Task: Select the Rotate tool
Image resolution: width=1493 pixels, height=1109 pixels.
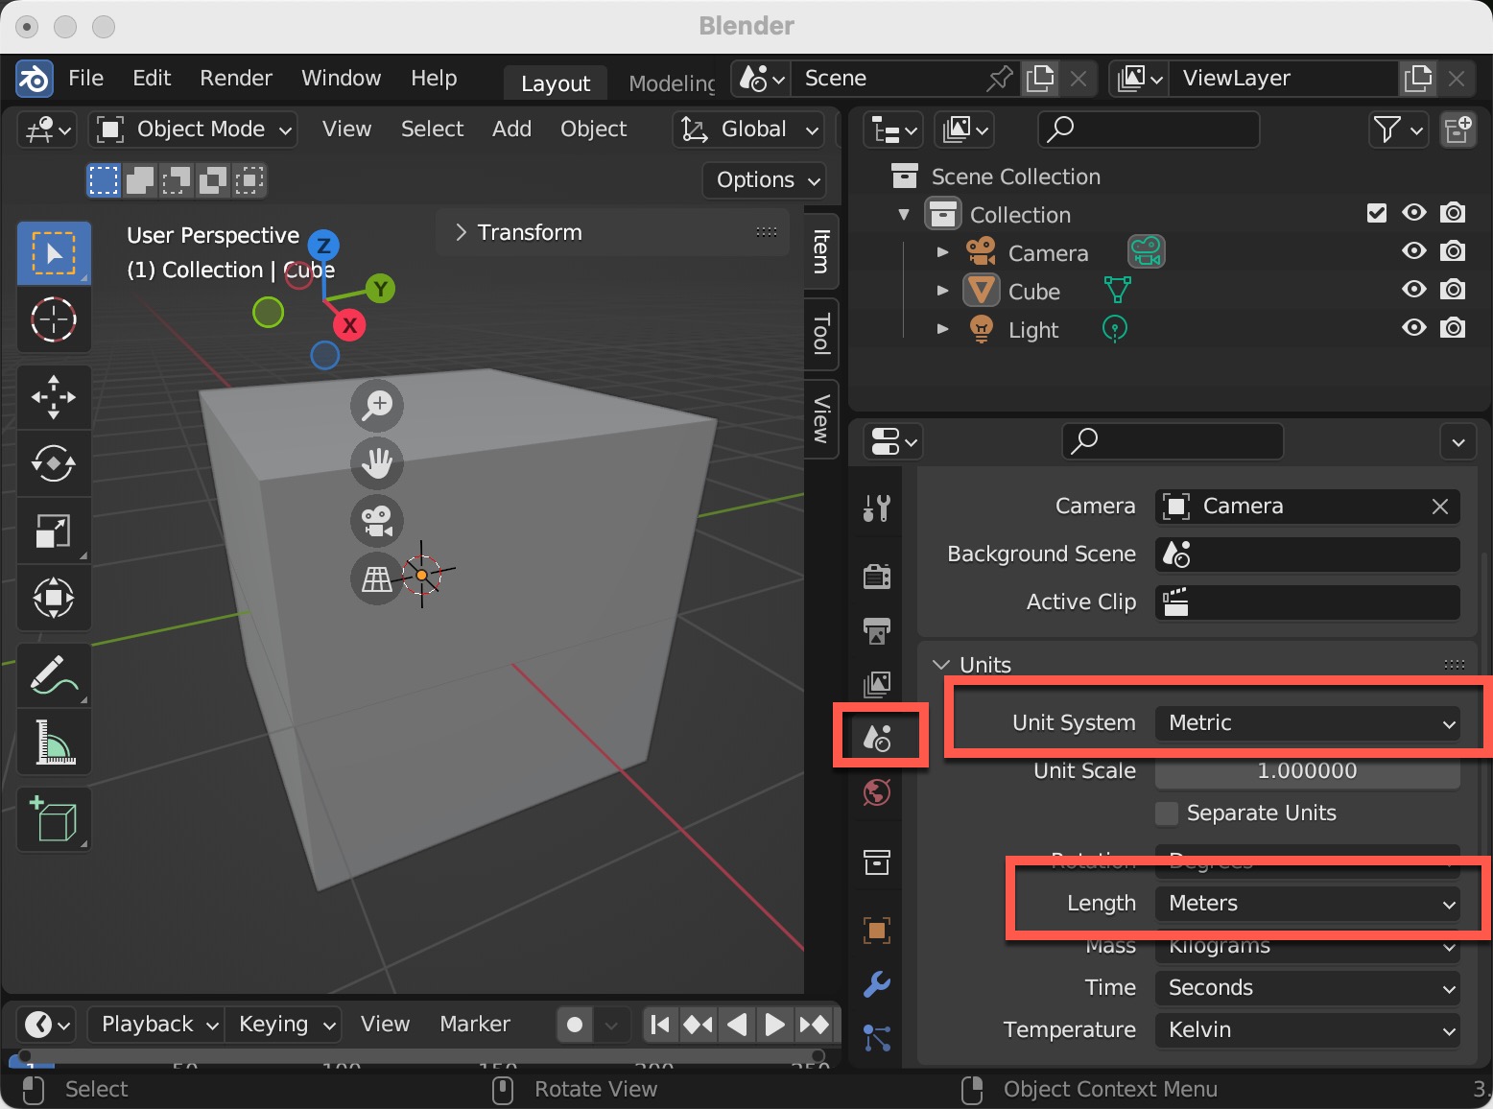Action: pos(53,464)
